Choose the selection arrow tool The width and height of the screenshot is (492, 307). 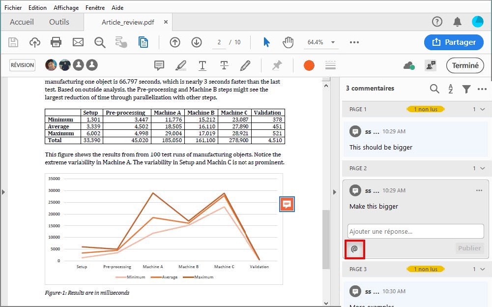(266, 42)
